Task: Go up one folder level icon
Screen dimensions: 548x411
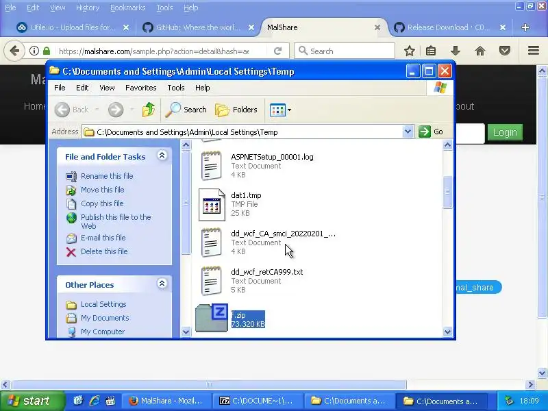Action: pyautogui.click(x=149, y=110)
